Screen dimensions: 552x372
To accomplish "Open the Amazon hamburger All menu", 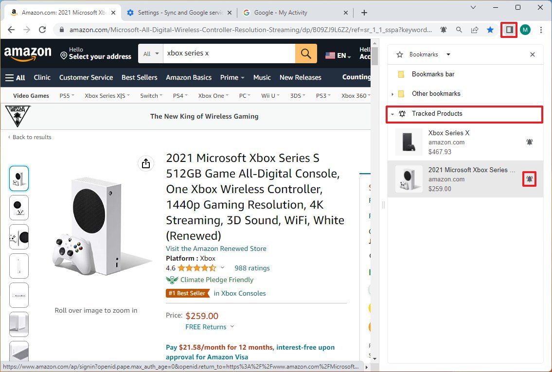I will coord(15,77).
